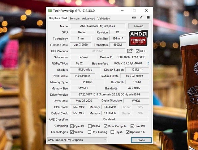
Task: Click the BIOS Version field showing Unknown
Action: [98, 51]
